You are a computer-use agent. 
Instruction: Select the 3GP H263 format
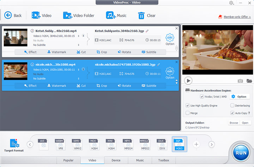[179, 144]
